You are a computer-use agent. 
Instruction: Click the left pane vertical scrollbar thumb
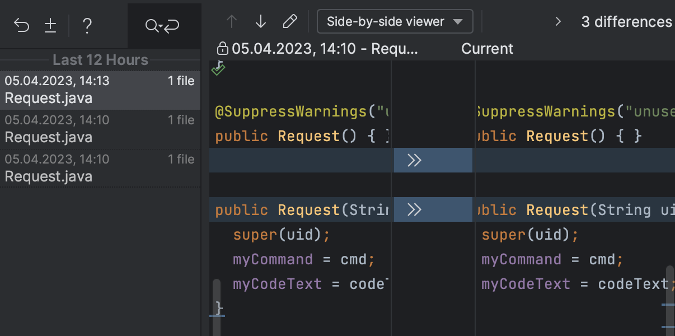217,296
